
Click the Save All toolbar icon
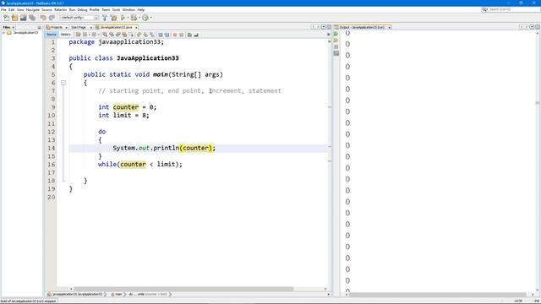pyautogui.click(x=32, y=18)
